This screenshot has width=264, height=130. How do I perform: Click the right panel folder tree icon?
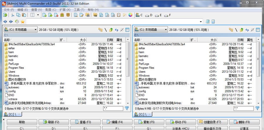pyautogui.click(x=231, y=30)
